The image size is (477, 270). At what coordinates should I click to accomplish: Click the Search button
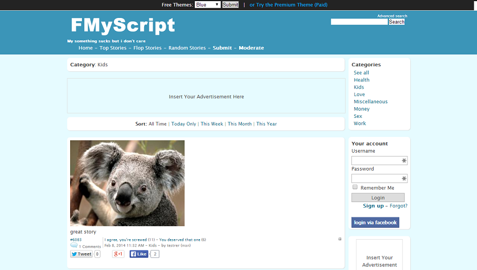click(x=397, y=22)
